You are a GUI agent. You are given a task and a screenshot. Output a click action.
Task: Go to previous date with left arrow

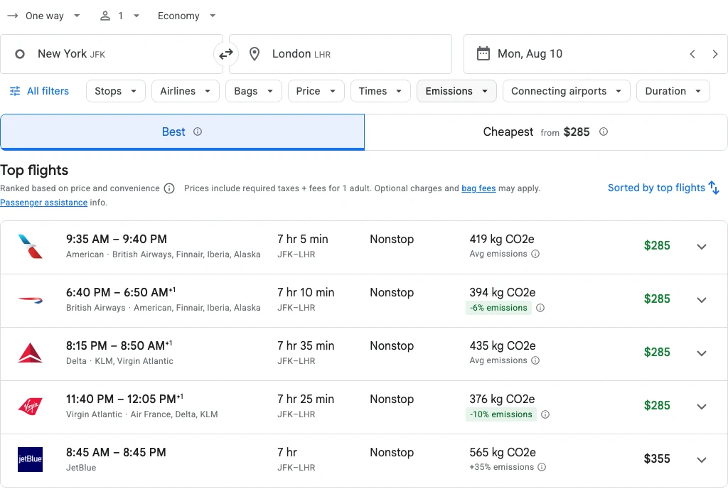pyautogui.click(x=692, y=54)
